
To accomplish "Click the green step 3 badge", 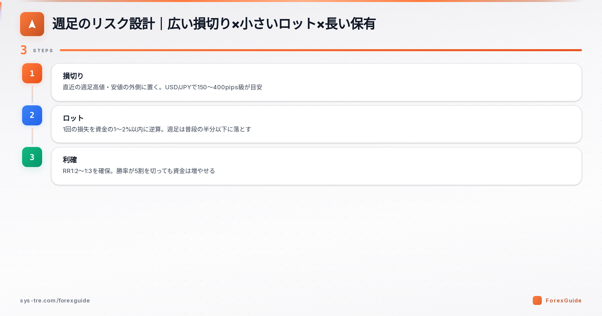I will [32, 157].
